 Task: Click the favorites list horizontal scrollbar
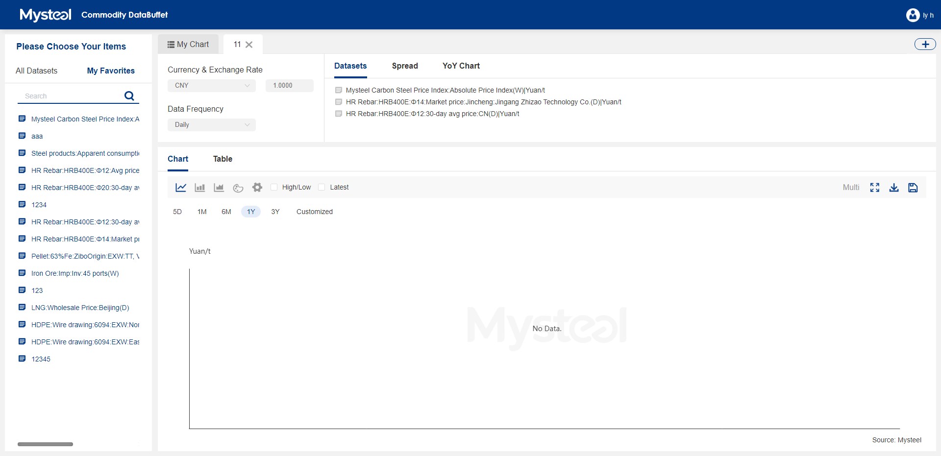(x=45, y=444)
